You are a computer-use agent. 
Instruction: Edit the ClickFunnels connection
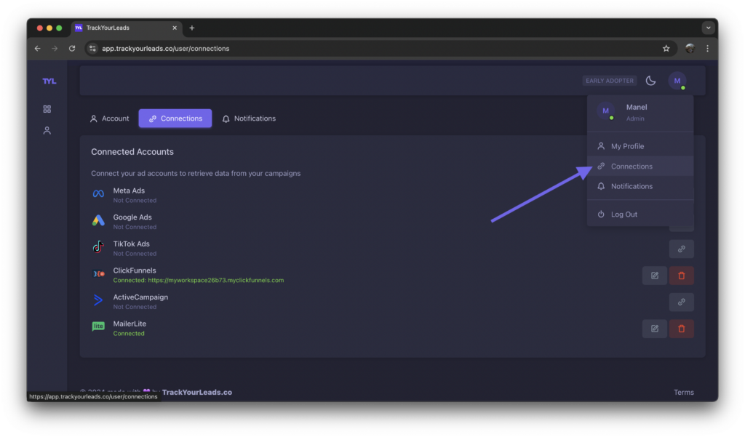(655, 276)
